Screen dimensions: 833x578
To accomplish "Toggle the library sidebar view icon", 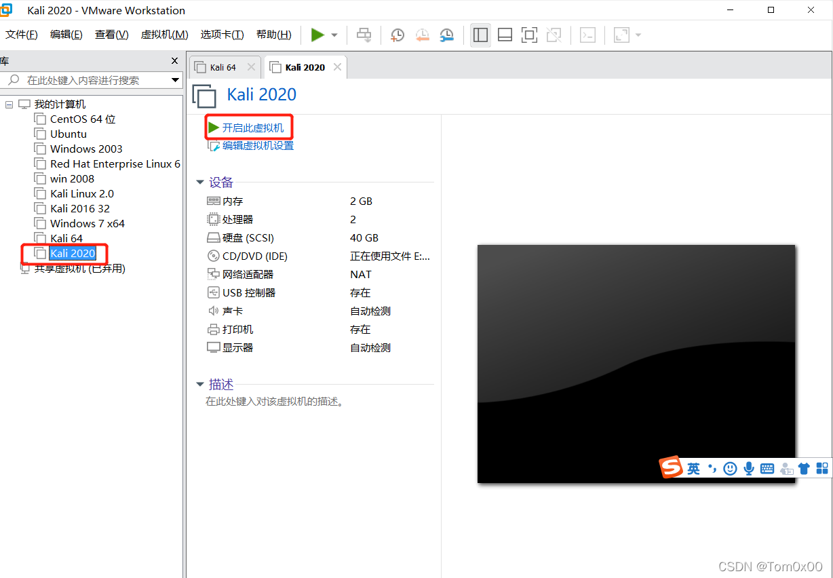I will [480, 35].
